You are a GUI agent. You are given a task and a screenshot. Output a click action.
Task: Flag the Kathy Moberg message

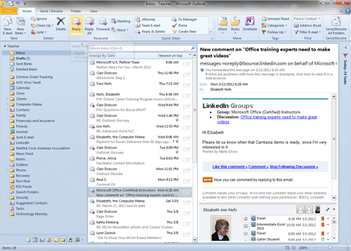pos(188,224)
